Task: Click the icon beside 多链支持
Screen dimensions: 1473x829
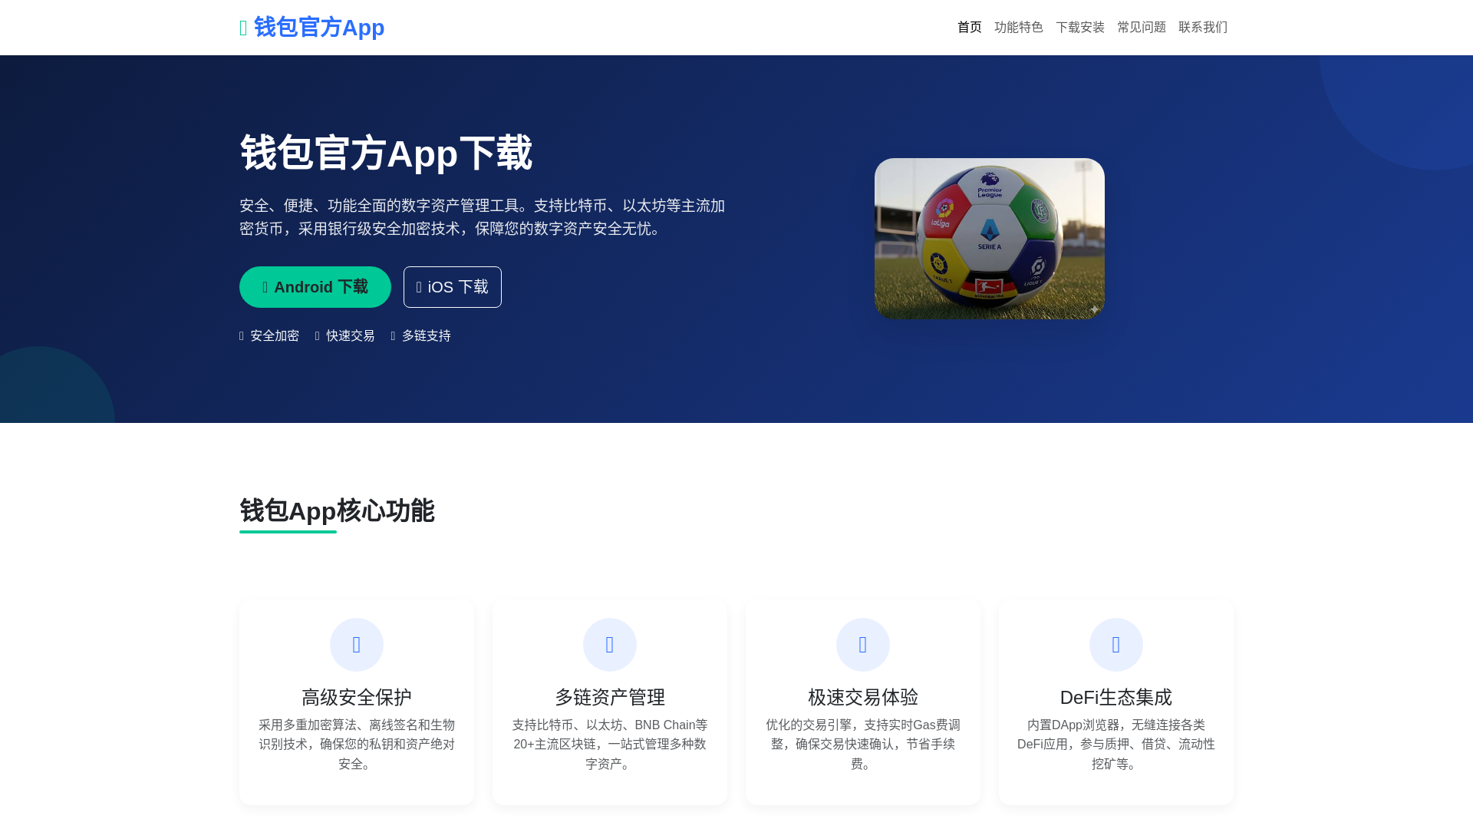Action: click(394, 336)
